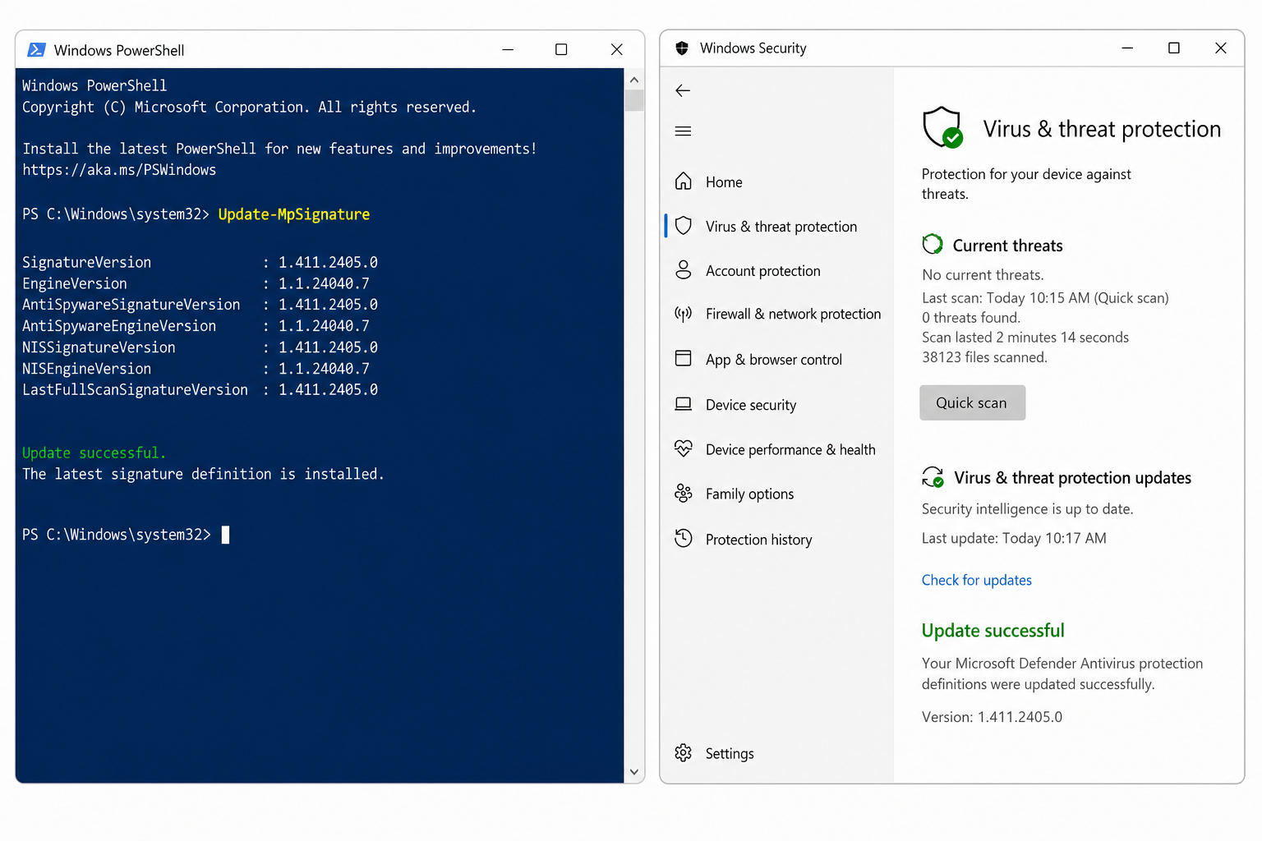Click the PowerShell icon in the title bar
The width and height of the screenshot is (1262, 841).
pyautogui.click(x=36, y=50)
